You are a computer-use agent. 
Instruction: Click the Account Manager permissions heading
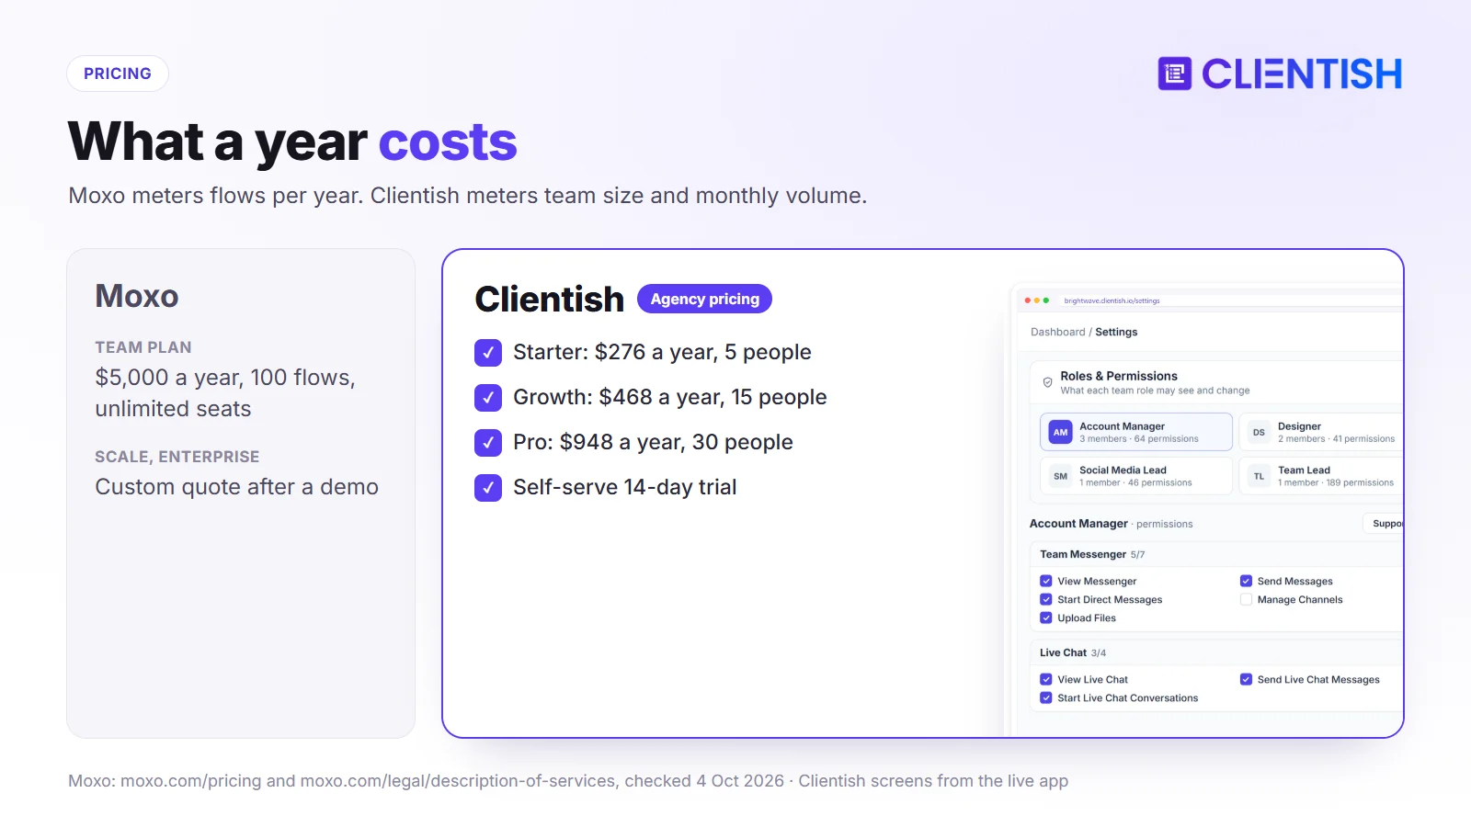point(1112,524)
